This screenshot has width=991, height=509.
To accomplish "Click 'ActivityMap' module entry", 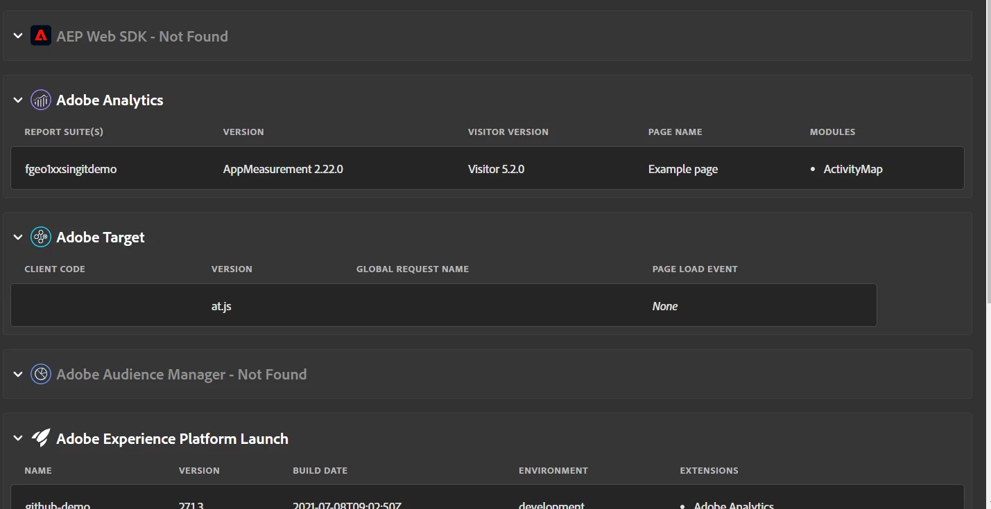I will point(853,169).
